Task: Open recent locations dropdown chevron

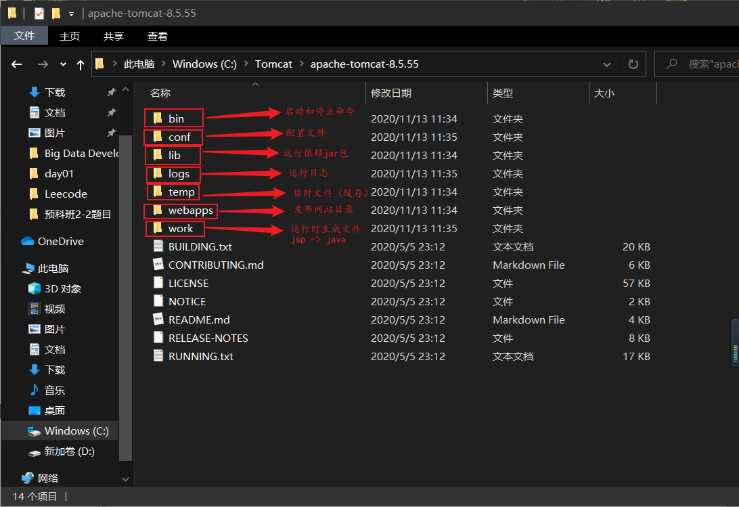Action: [63, 64]
